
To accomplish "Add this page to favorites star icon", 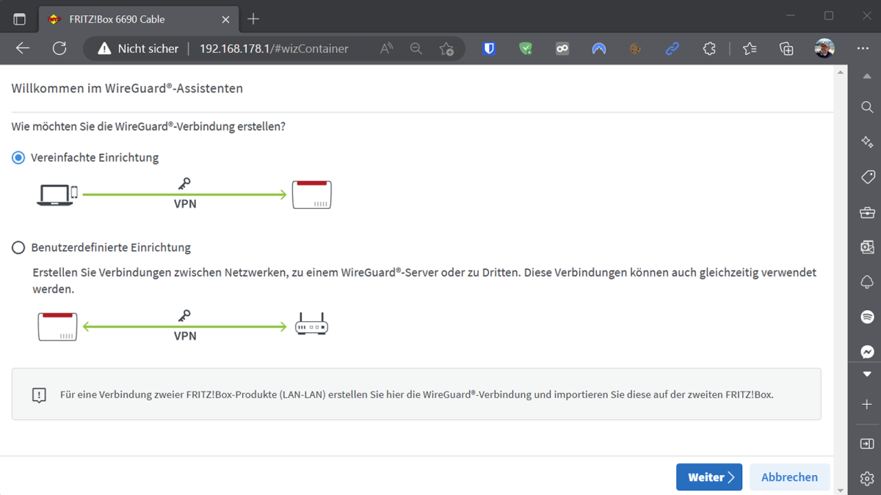I will [x=446, y=48].
